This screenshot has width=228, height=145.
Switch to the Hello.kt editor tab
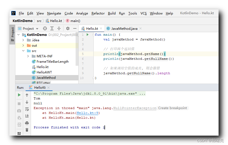92,28
